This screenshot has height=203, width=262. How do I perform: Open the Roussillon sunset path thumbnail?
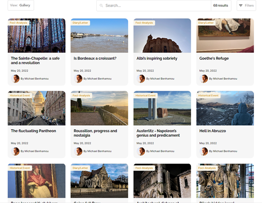(x=100, y=108)
